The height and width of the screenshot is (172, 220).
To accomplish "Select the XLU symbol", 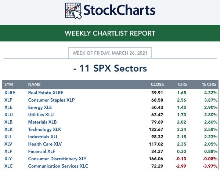I will [x=8, y=115].
